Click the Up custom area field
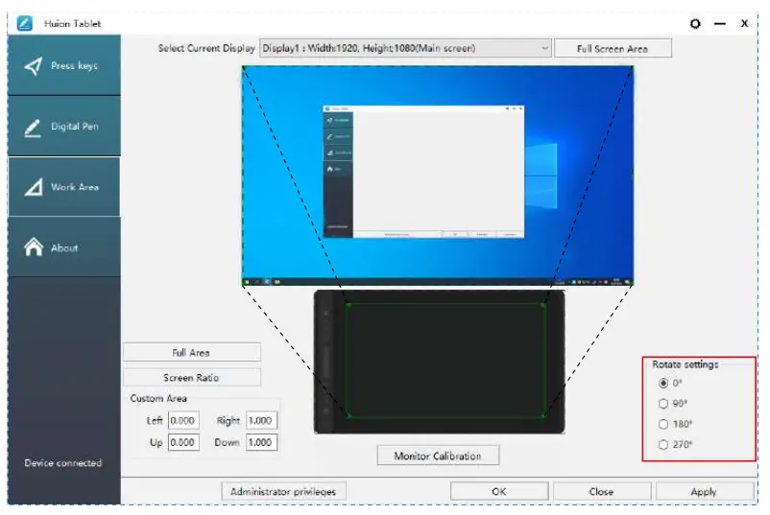The width and height of the screenshot is (770, 515). 183,442
